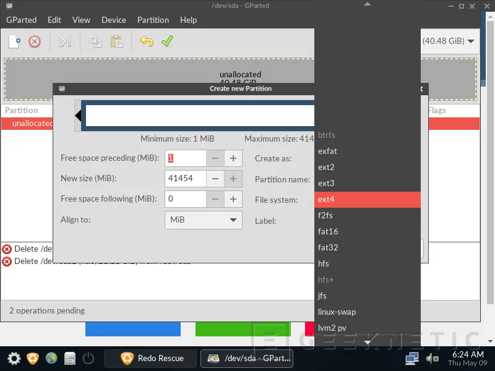Viewport: 495px width, 371px height.
Task: Apply all operations with green checkmark icon
Action: [167, 41]
